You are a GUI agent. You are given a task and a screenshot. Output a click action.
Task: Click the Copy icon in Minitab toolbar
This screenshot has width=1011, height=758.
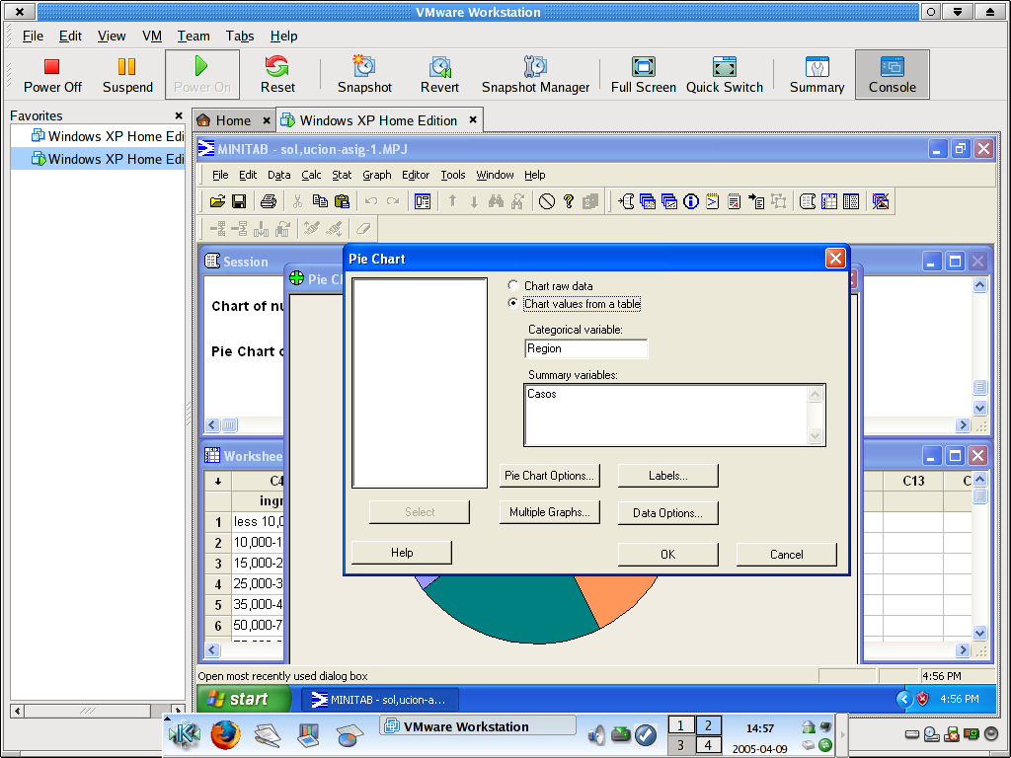[x=320, y=201]
